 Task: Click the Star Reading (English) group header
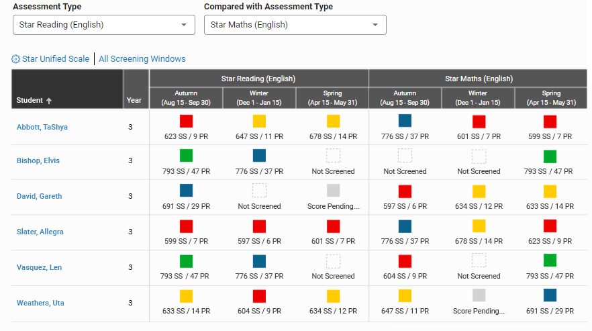click(258, 79)
